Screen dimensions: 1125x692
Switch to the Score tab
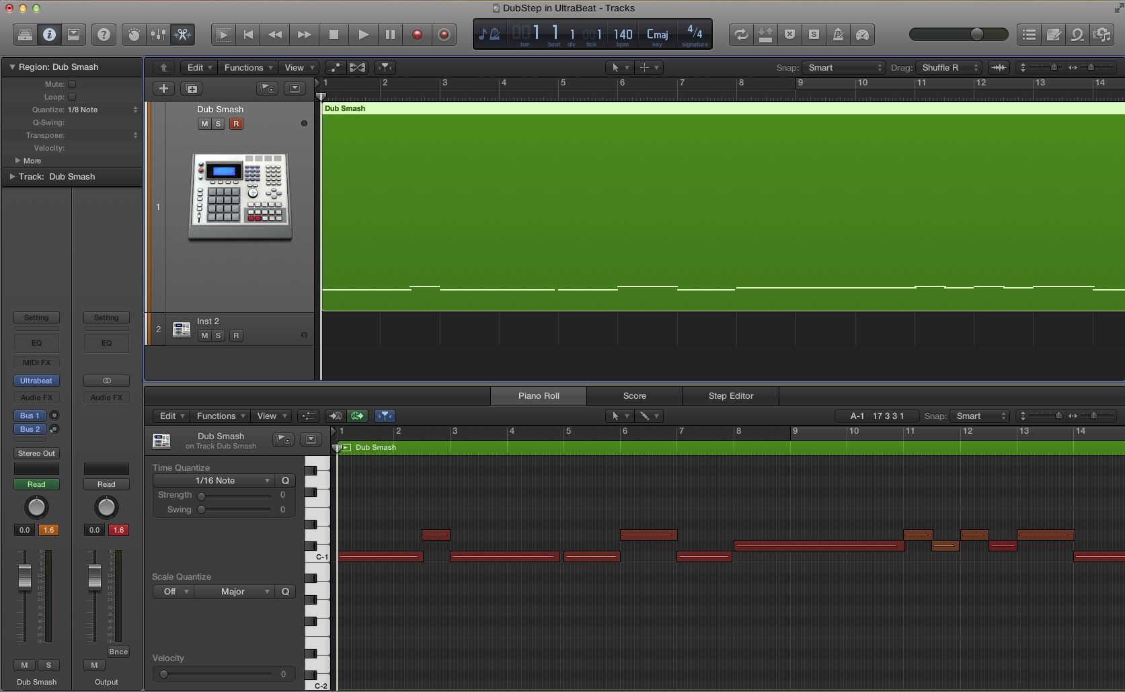[634, 396]
